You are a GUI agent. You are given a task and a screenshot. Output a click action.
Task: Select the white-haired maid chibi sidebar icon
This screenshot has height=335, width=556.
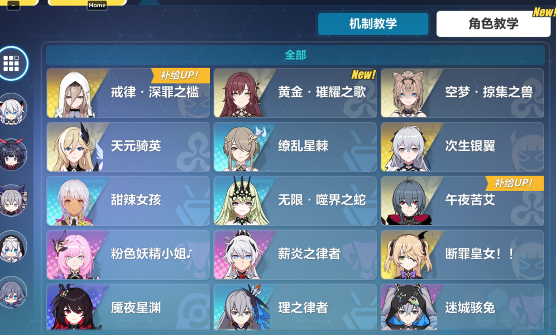click(x=12, y=246)
